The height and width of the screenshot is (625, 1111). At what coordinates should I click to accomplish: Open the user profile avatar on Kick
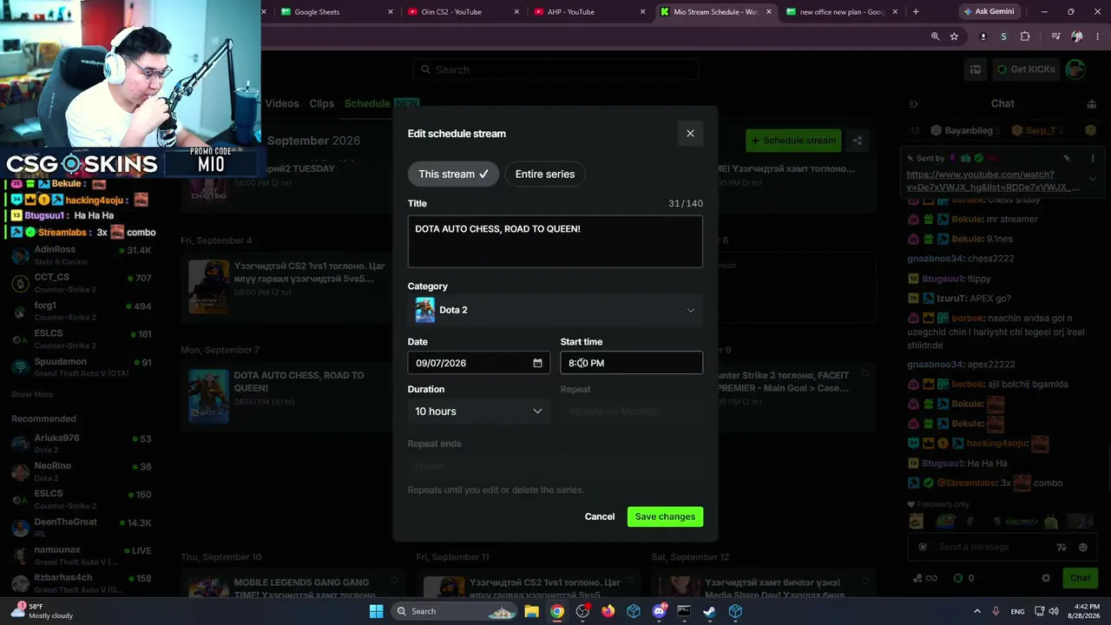pos(1075,69)
